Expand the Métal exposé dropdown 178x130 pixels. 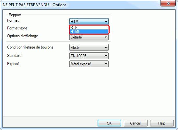89,64
